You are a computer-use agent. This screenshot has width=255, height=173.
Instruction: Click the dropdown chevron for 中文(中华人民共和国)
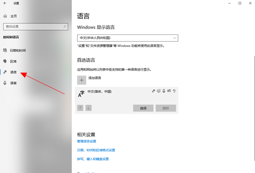tap(175, 38)
